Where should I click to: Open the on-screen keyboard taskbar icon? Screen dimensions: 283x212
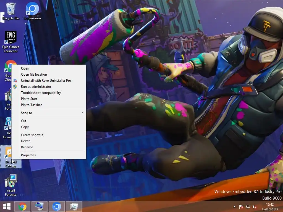point(40,206)
